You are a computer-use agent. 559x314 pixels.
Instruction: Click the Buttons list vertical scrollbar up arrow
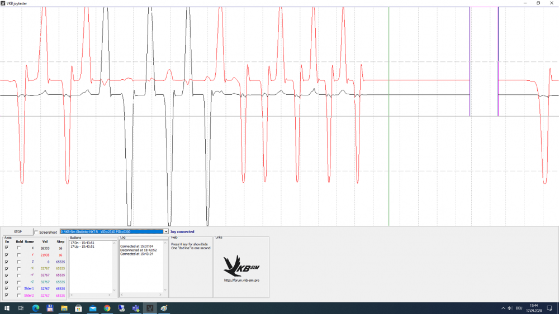tap(114, 243)
